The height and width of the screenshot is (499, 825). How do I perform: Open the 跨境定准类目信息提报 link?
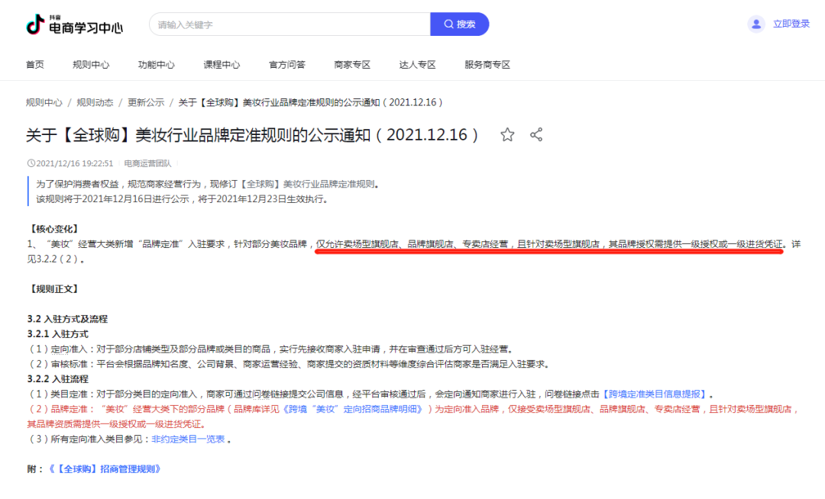coord(654,394)
